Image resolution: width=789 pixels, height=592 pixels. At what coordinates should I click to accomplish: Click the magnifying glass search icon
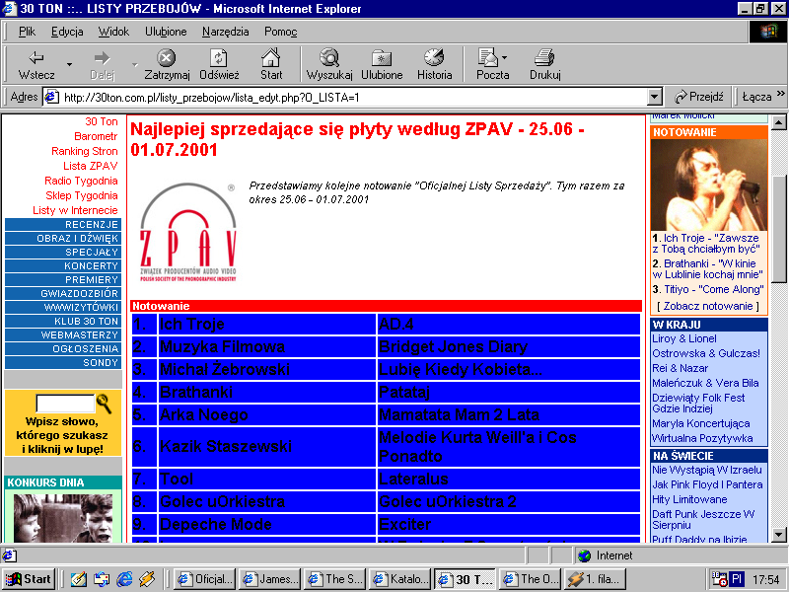click(x=105, y=404)
